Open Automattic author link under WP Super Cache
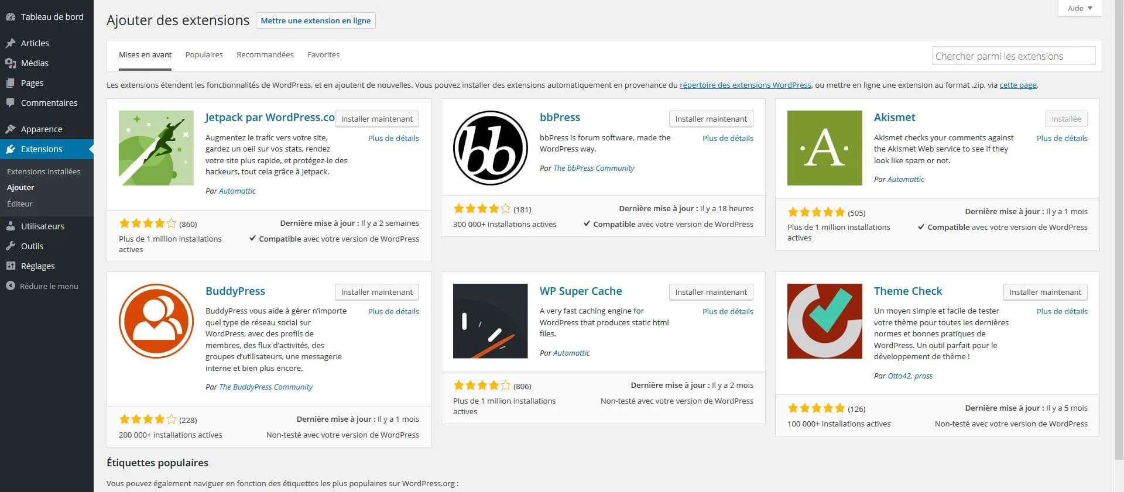1124x492 pixels. coord(571,353)
